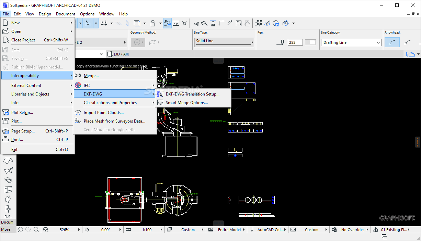Screen dimensions: 421x241
Task: Click the Split scissors tool icon
Action: point(196,23)
